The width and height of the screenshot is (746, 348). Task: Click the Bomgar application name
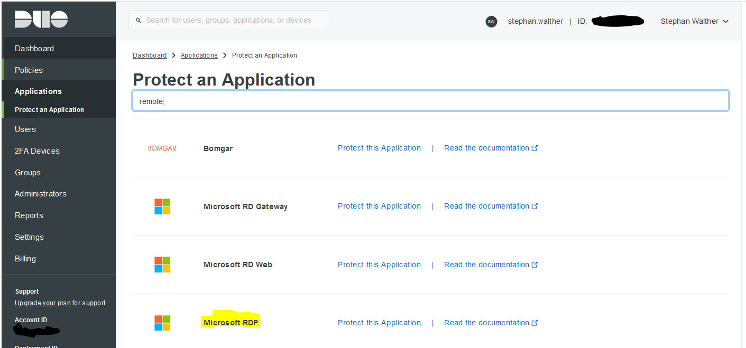(218, 148)
